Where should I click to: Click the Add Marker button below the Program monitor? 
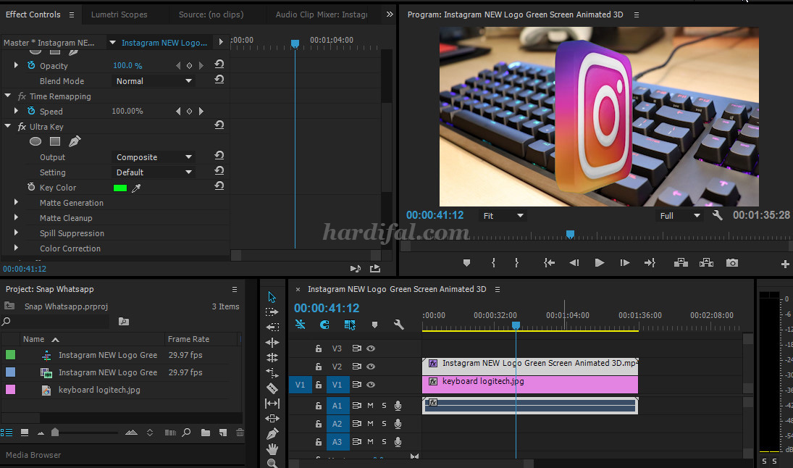[466, 263]
